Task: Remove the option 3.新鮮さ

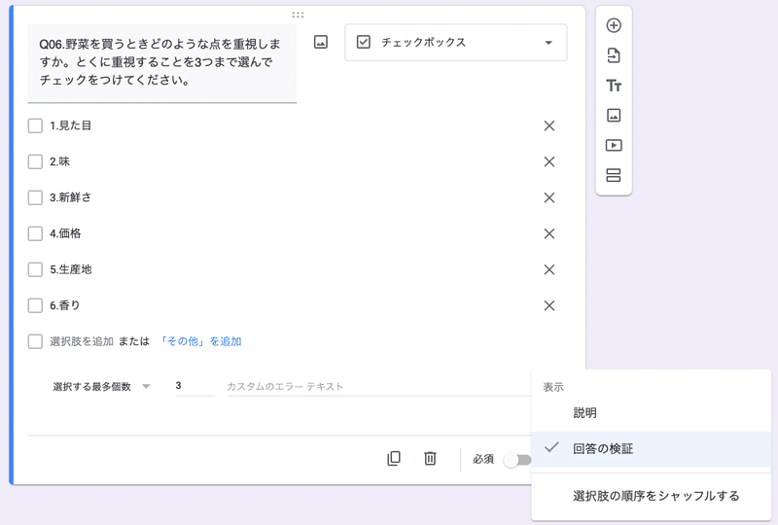Action: coord(549,198)
